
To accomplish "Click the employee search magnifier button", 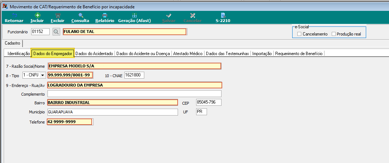I will (56, 32).
